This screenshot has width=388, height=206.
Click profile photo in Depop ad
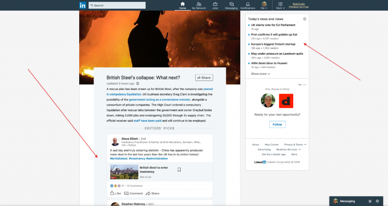[x=268, y=101]
